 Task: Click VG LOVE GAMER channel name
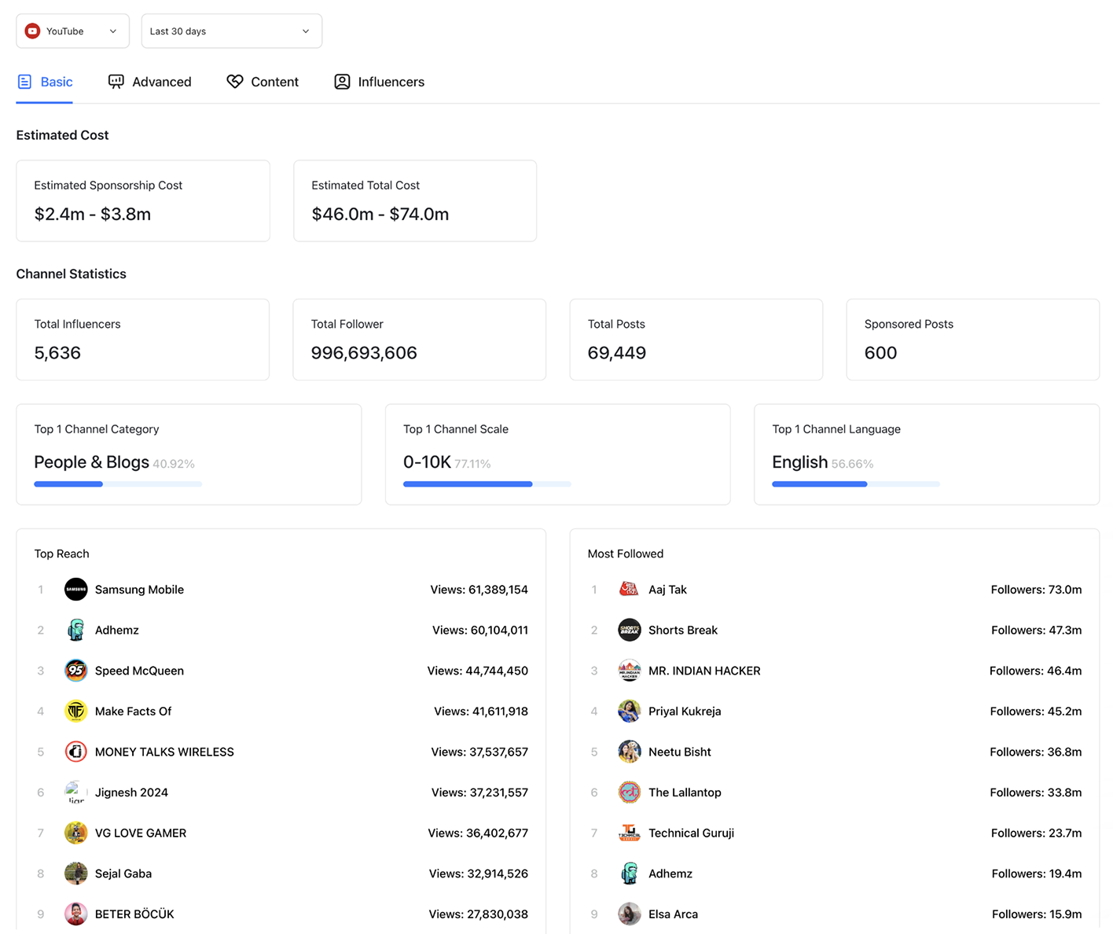(141, 833)
